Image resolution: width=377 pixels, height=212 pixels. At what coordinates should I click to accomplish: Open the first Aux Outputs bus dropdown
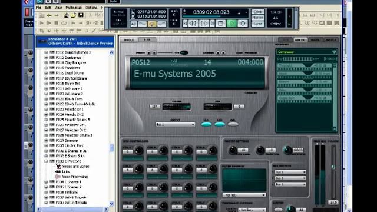290,172
